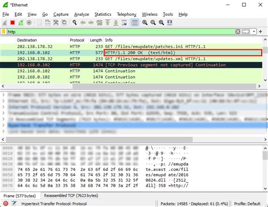Open the View menu
268x207 pixels.
(x=32, y=15)
